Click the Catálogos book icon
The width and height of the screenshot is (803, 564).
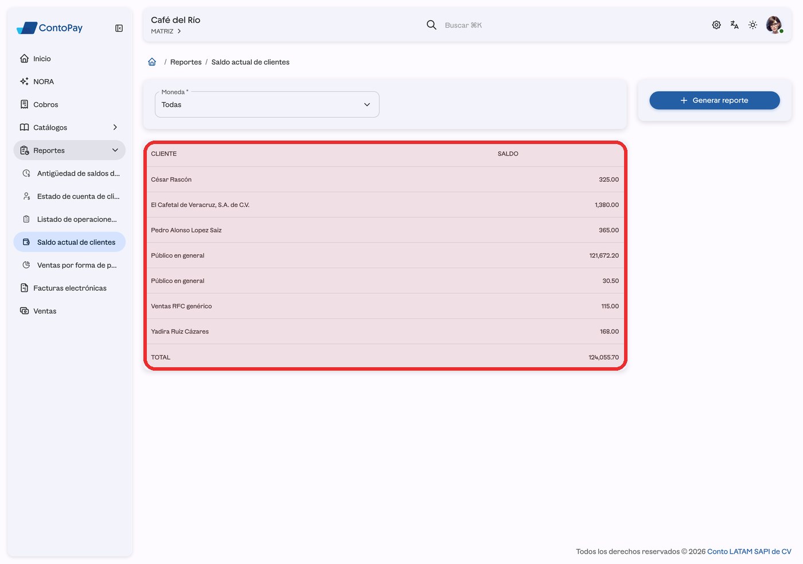point(24,127)
